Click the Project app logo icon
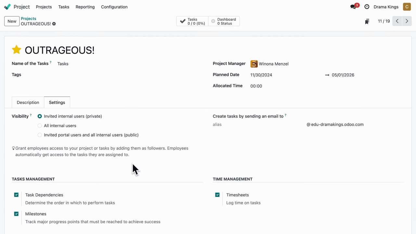 7,7
